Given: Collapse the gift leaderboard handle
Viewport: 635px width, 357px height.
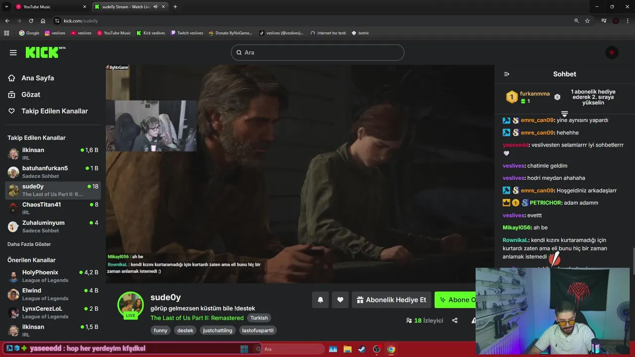Looking at the screenshot, I should tap(565, 114).
